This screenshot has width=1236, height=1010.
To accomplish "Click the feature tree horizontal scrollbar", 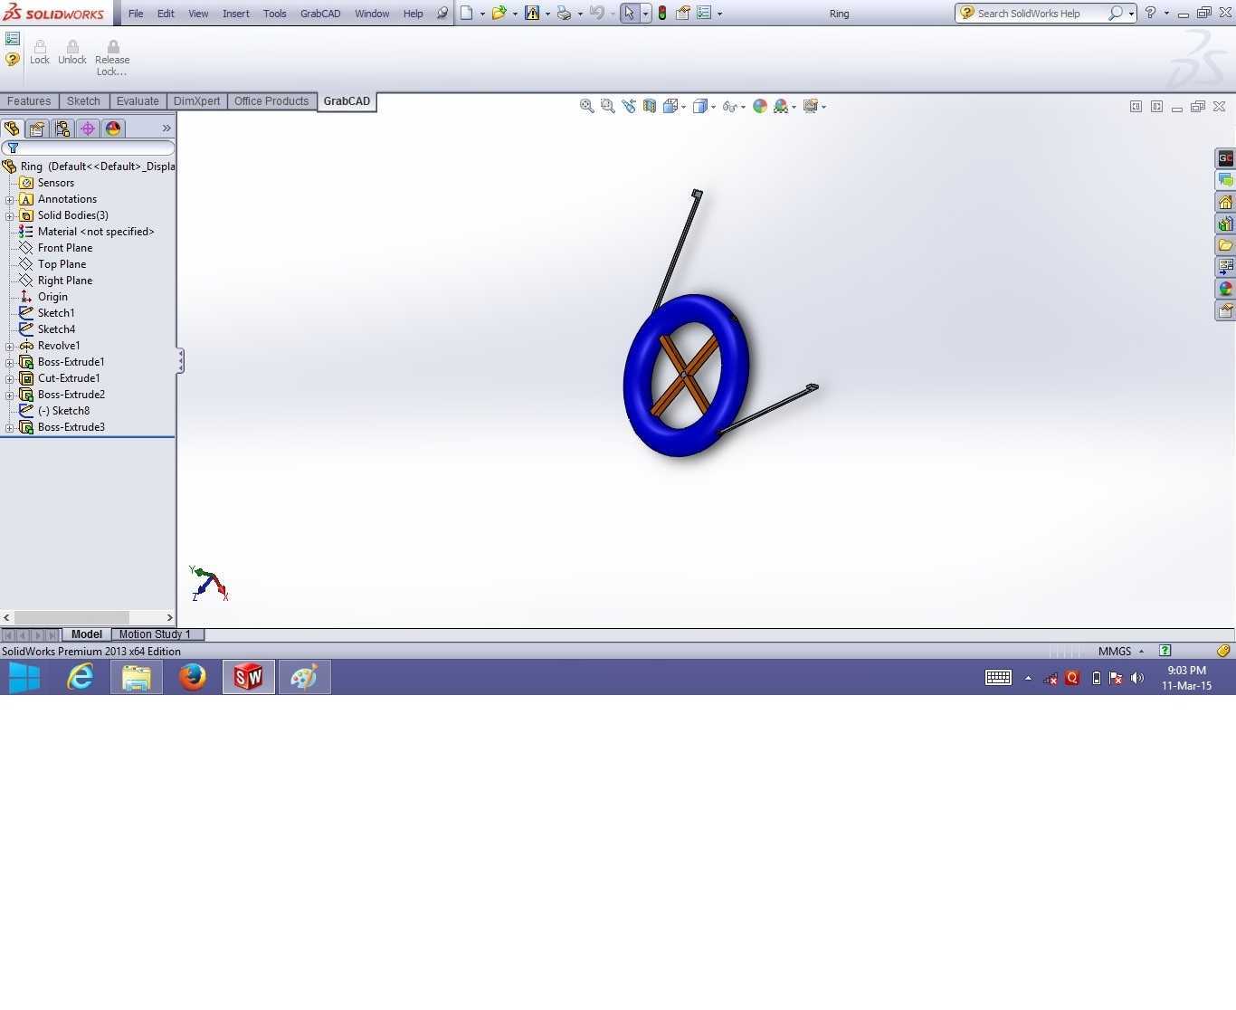I will [x=88, y=617].
